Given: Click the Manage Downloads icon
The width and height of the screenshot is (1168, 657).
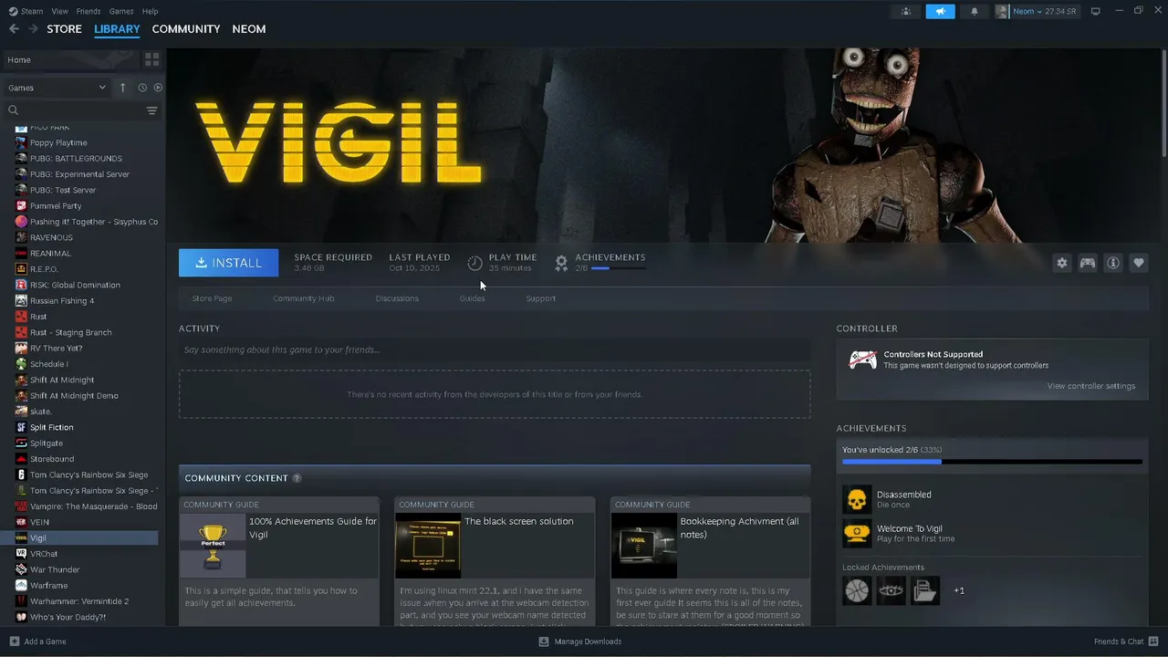Looking at the screenshot, I should point(544,641).
